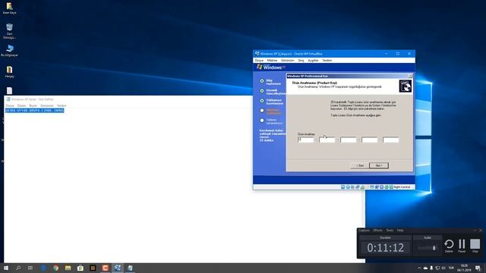
Task: Open Dosya menu in VirtualBox window
Action: point(259,61)
